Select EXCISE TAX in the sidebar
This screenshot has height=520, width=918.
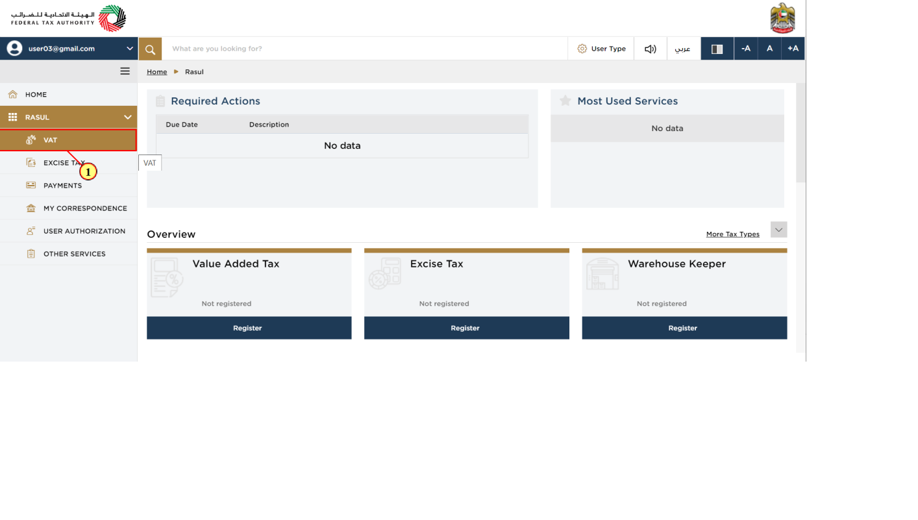(x=69, y=163)
